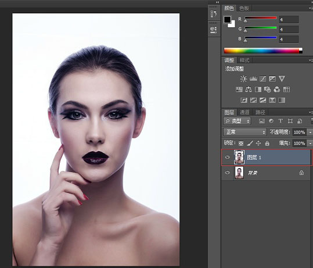Switch to the 通道 tab
The height and width of the screenshot is (268, 313).
coord(244,112)
